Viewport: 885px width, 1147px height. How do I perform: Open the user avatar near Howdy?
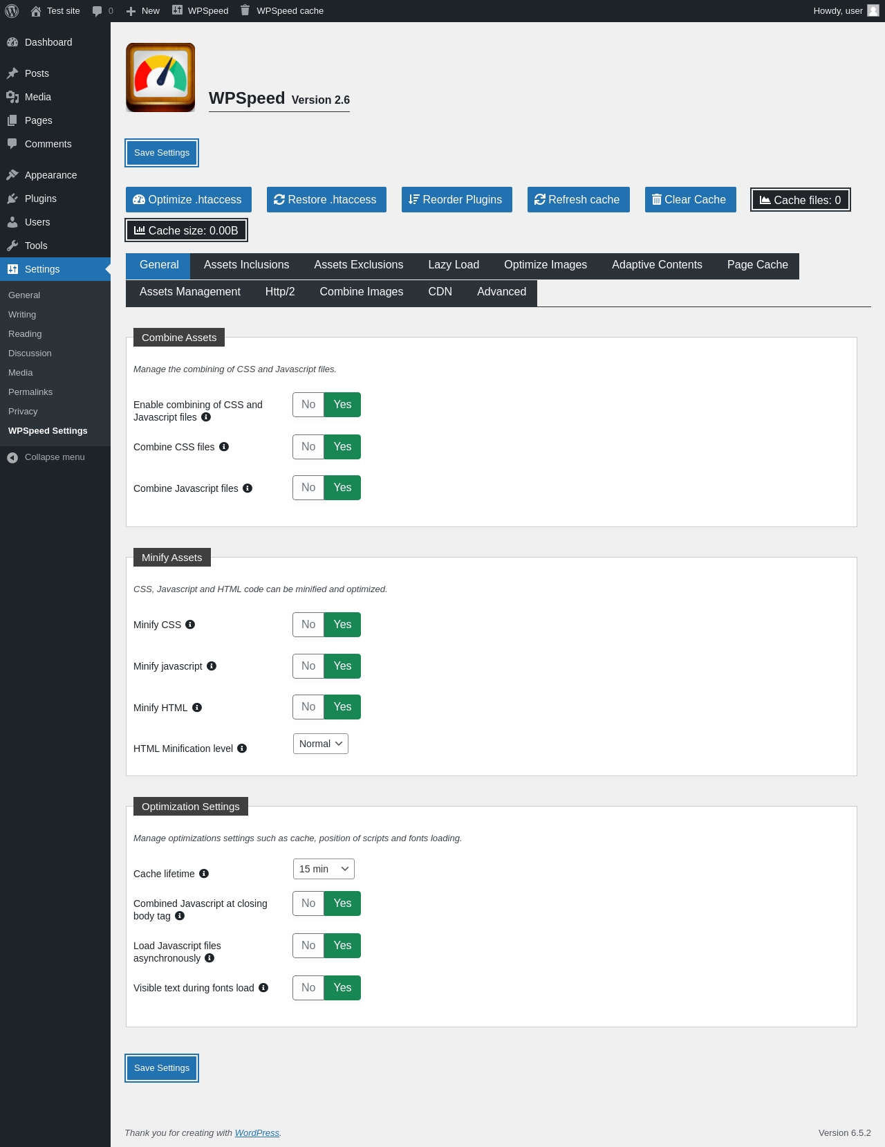(873, 10)
